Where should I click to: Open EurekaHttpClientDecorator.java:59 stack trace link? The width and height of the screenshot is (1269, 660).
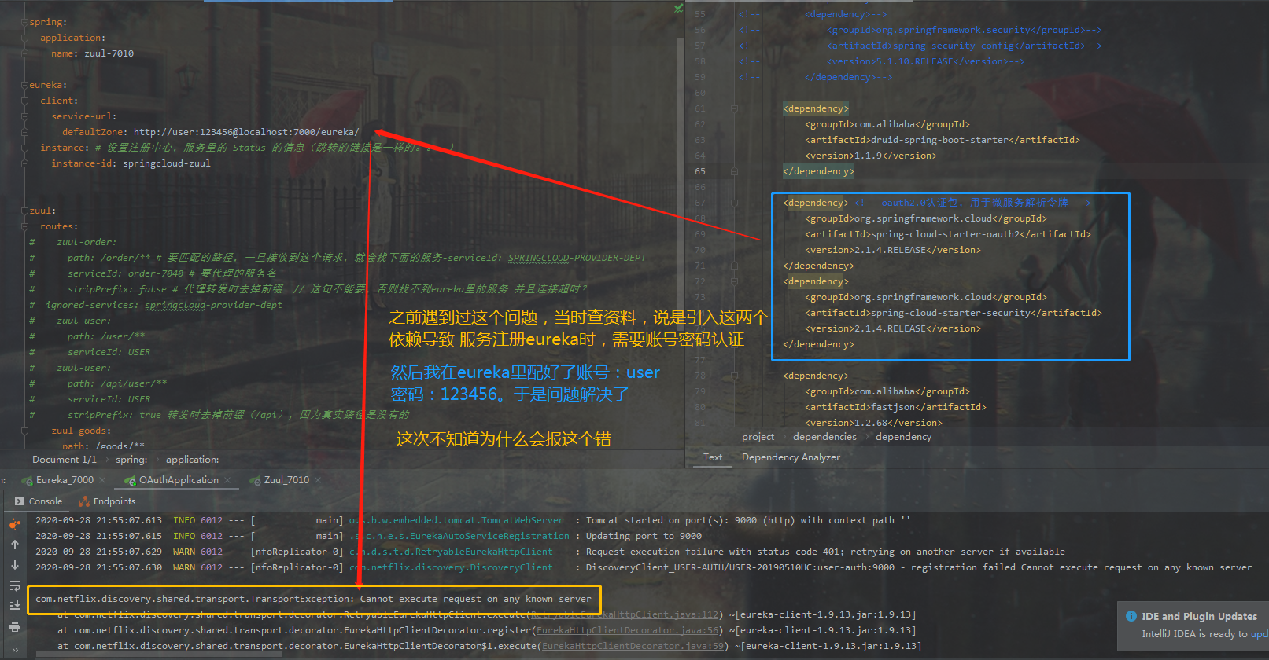point(633,646)
